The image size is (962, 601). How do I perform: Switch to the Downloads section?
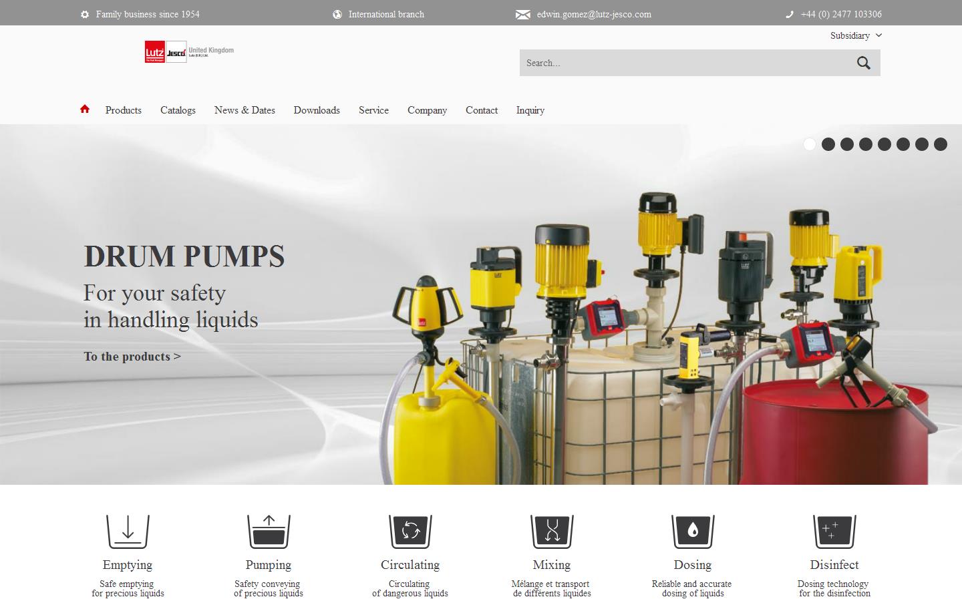click(317, 110)
